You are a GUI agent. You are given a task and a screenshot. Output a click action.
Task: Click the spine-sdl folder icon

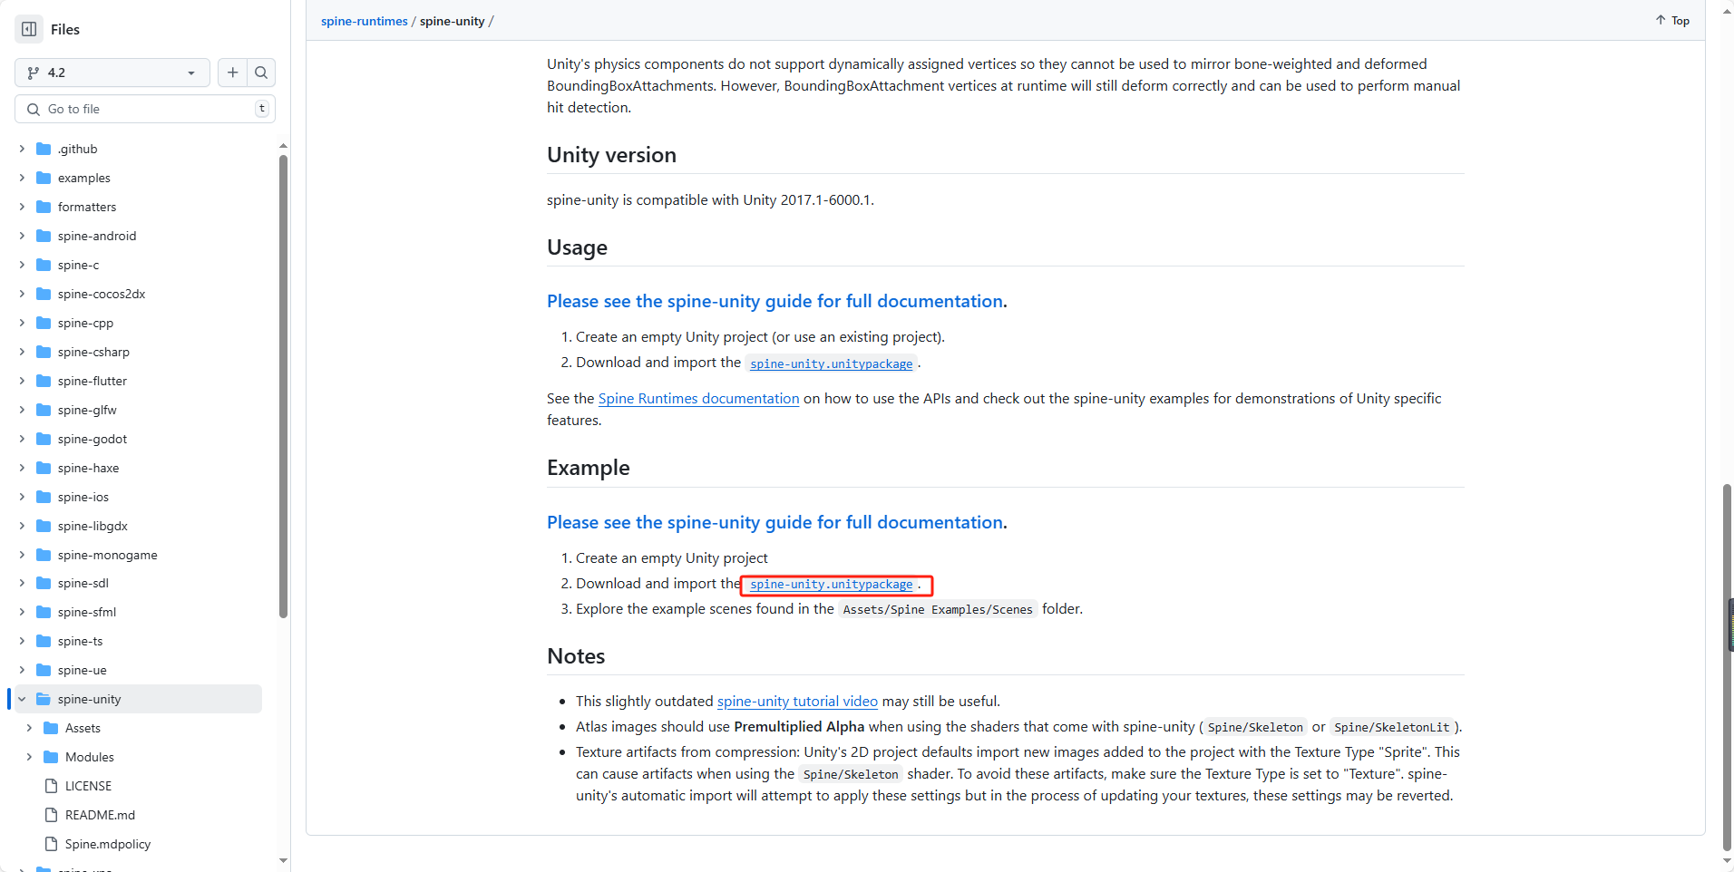click(x=44, y=583)
